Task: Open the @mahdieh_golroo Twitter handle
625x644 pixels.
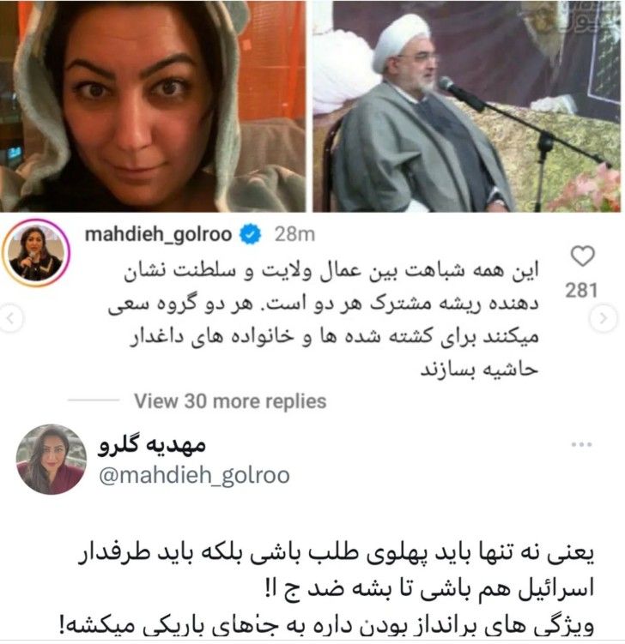Action: [x=195, y=475]
